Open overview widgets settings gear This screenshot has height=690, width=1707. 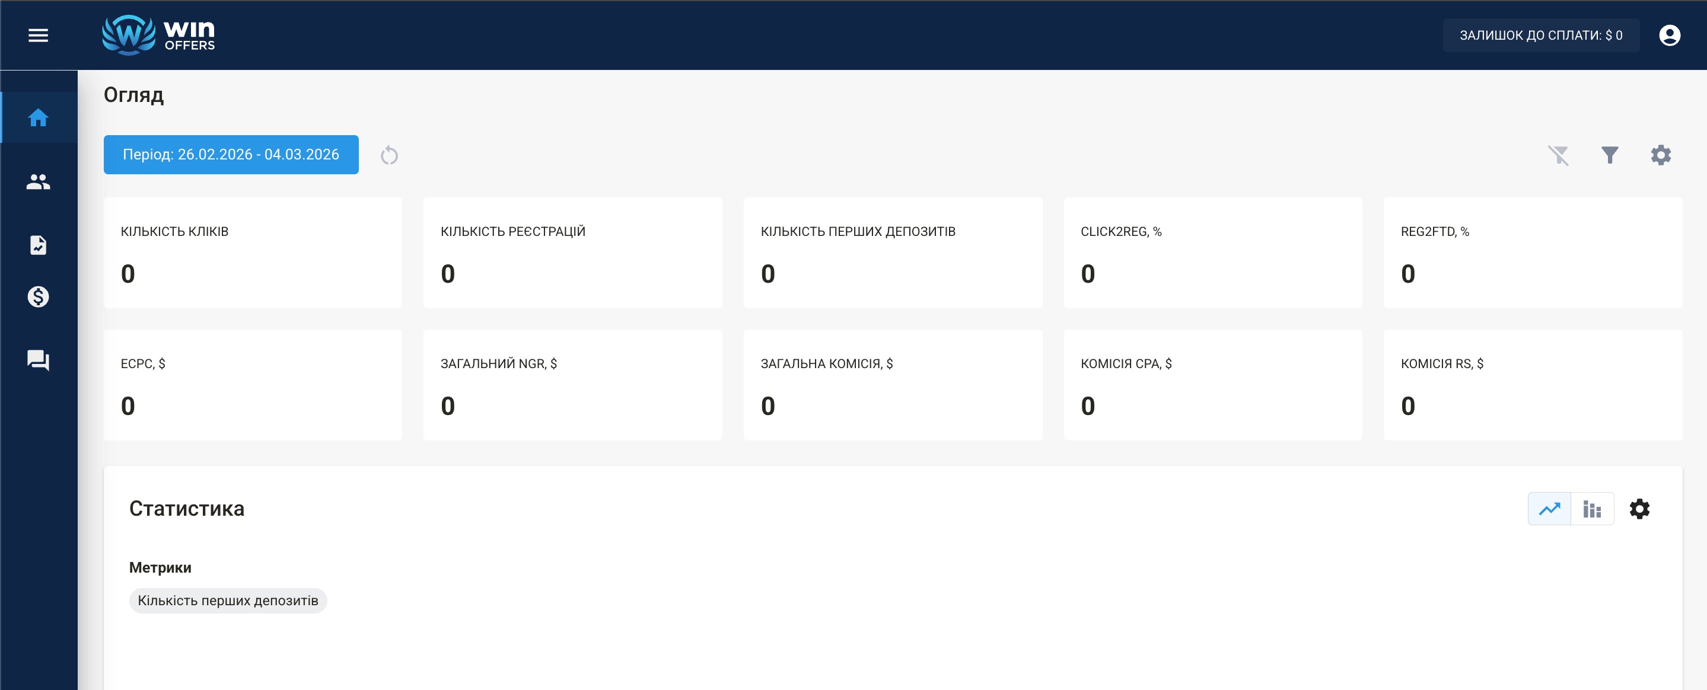click(1661, 155)
